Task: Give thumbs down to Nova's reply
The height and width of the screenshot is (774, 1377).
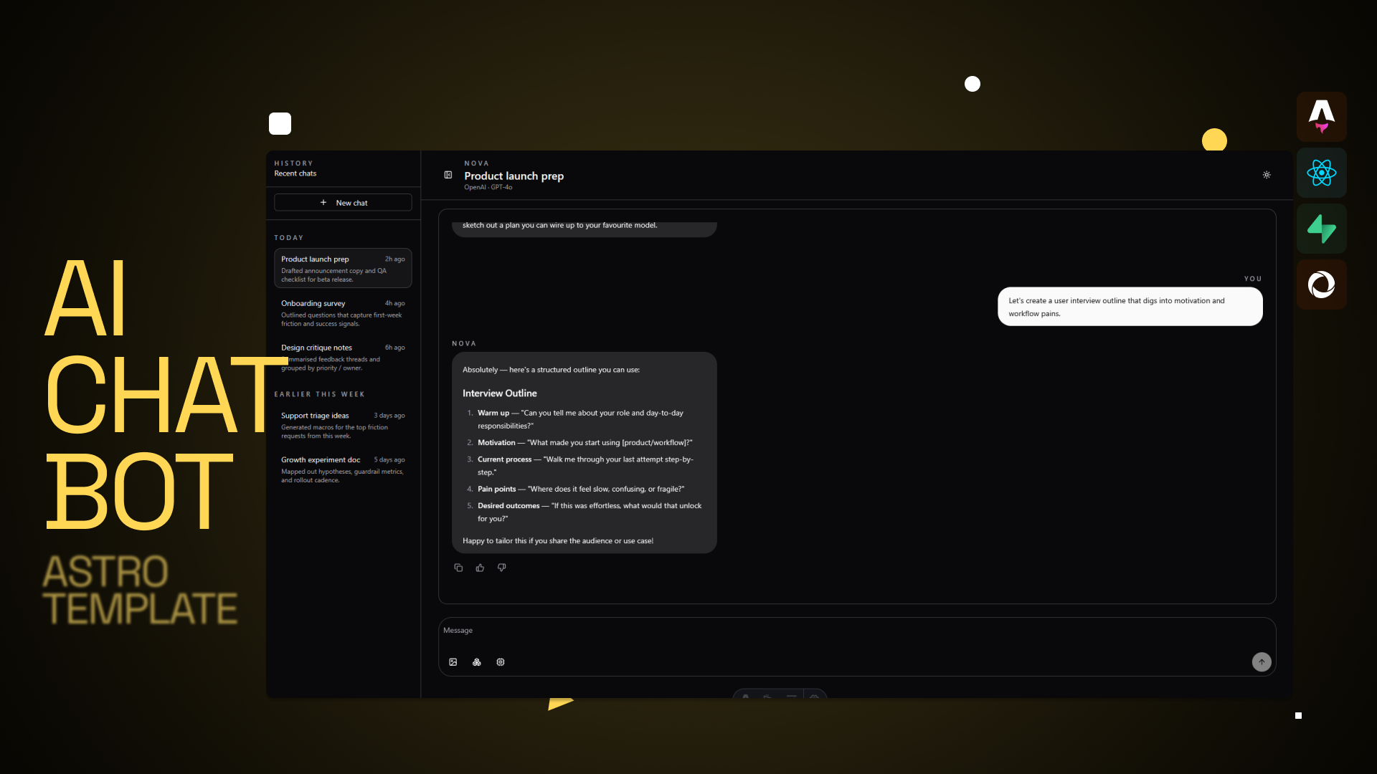Action: 502,568
